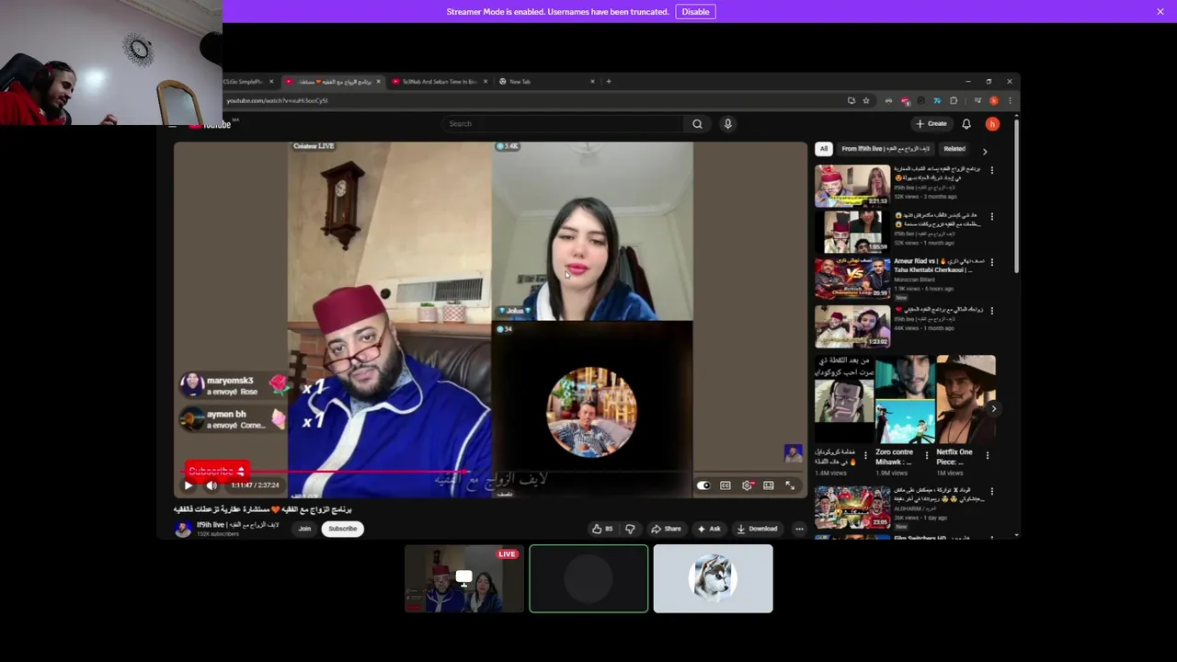Click the red Subscribe overlay on video
Screen dimensions: 1177x662
point(217,471)
